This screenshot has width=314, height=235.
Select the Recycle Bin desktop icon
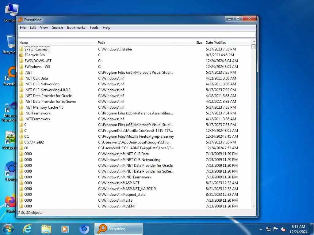[9, 44]
